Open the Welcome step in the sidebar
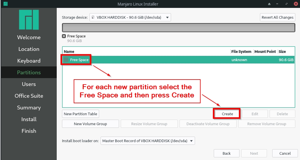Image resolution: width=300 pixels, height=160 pixels. pos(29,37)
